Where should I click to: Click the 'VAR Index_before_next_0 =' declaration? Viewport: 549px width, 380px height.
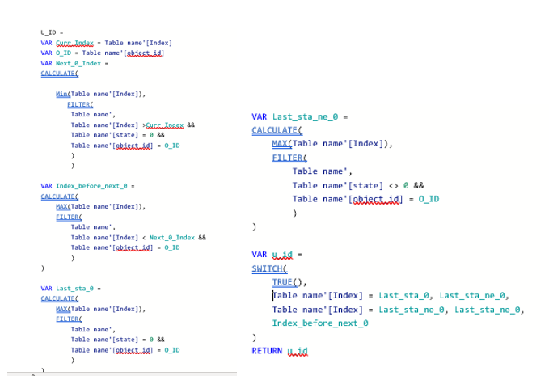pyautogui.click(x=87, y=186)
